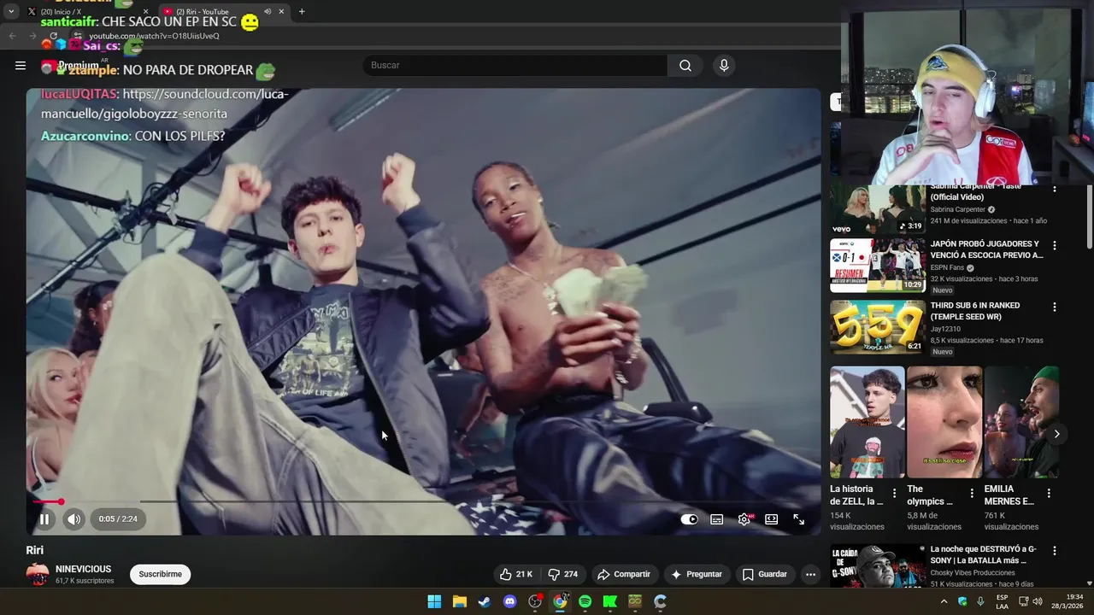Open the player settings gear
Image resolution: width=1094 pixels, height=615 pixels.
pyautogui.click(x=744, y=518)
